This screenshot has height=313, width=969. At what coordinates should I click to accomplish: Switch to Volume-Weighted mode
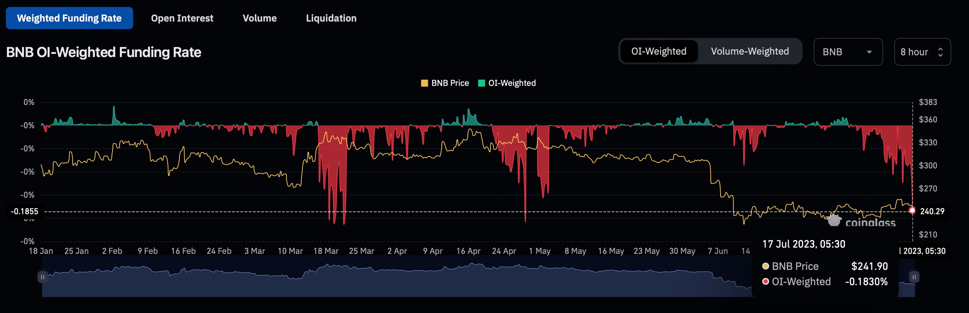click(750, 51)
